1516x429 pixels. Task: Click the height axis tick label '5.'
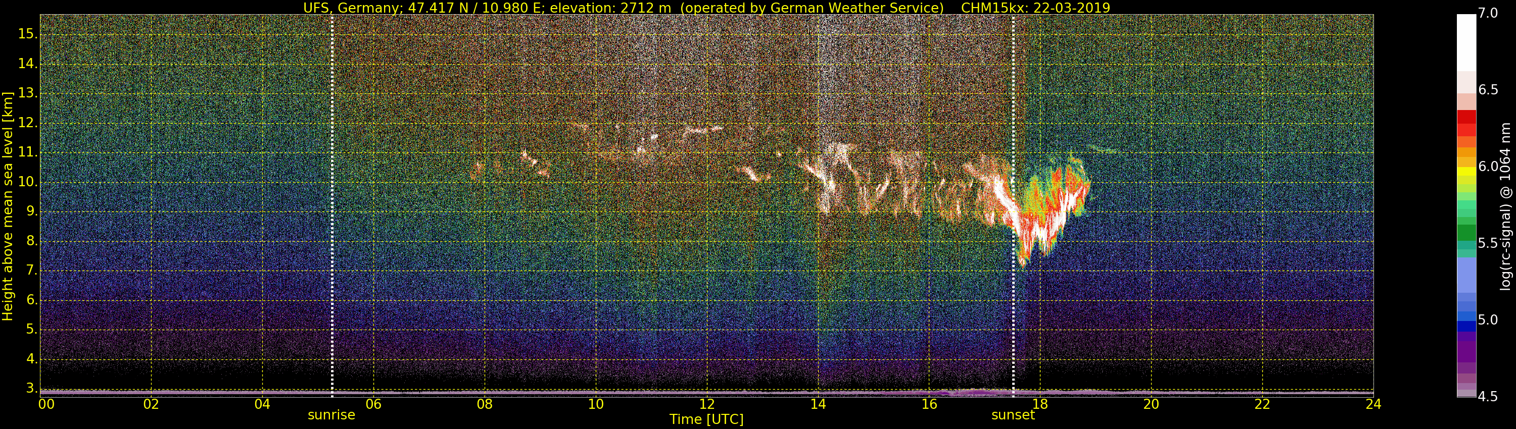(x=31, y=330)
